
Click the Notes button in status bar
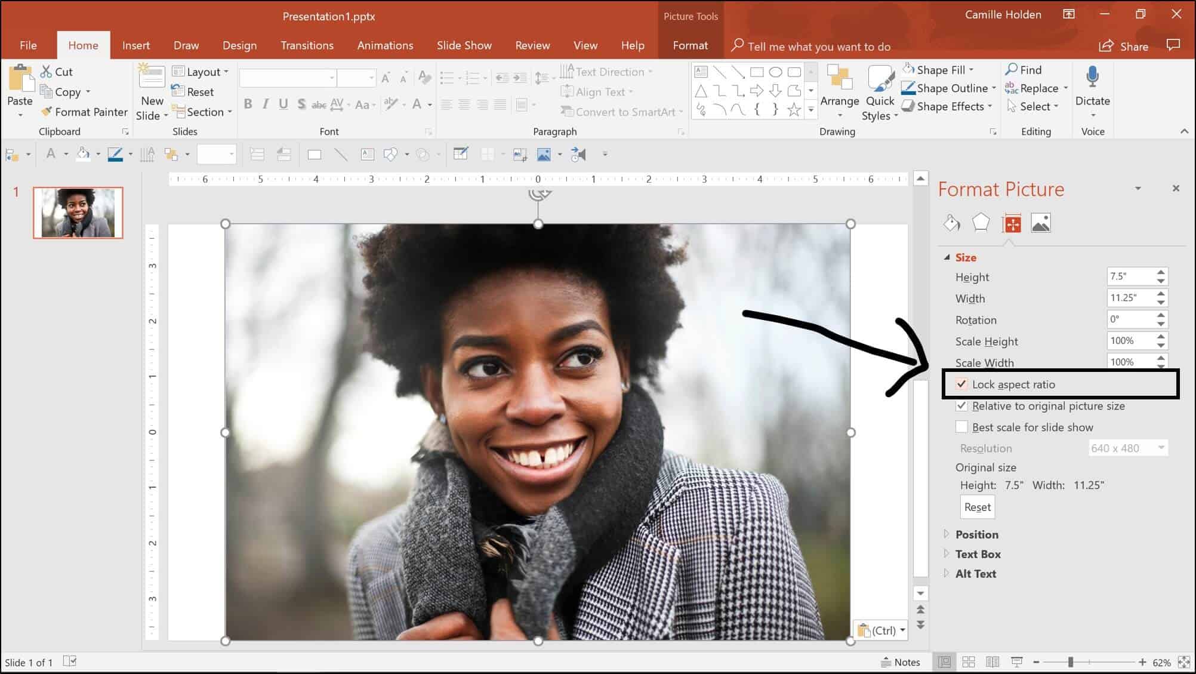[x=901, y=662]
